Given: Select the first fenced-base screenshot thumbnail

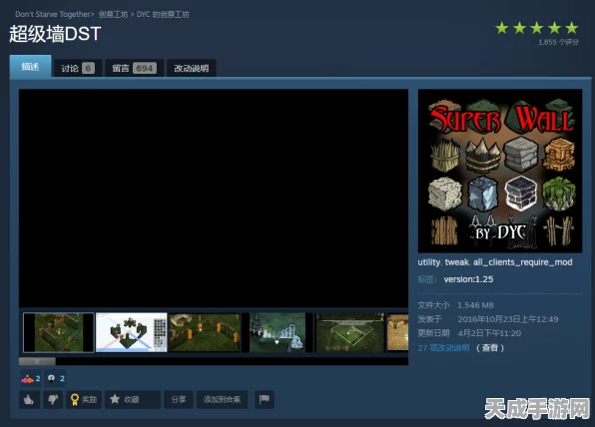Looking at the screenshot, I should click(x=59, y=332).
